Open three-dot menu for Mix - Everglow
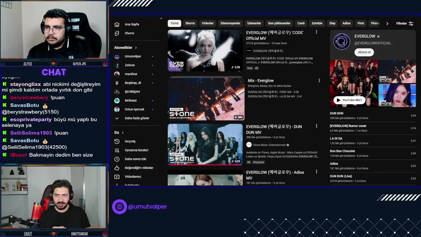 (319, 80)
